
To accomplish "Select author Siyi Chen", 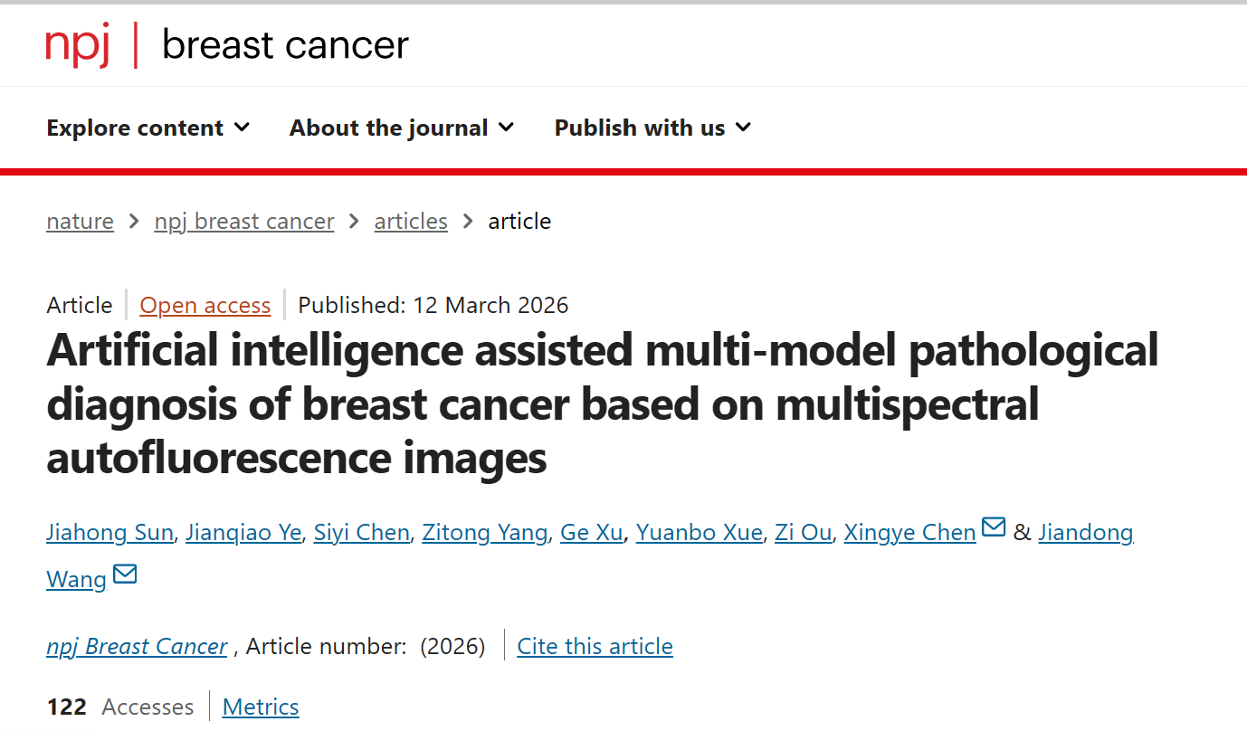I will point(362,533).
